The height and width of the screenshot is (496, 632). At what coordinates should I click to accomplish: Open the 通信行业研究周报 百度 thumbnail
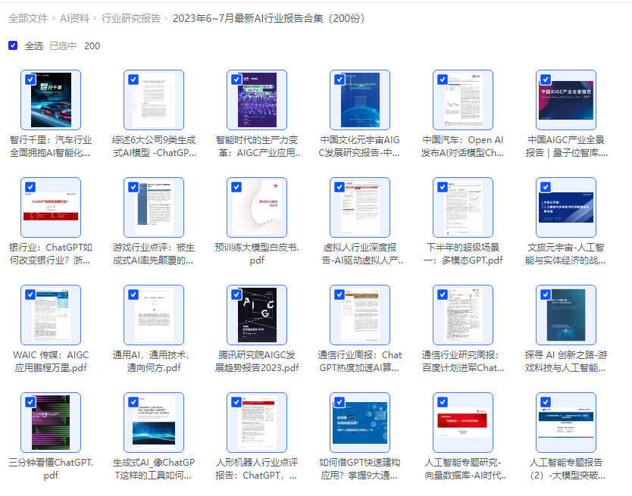click(x=463, y=315)
